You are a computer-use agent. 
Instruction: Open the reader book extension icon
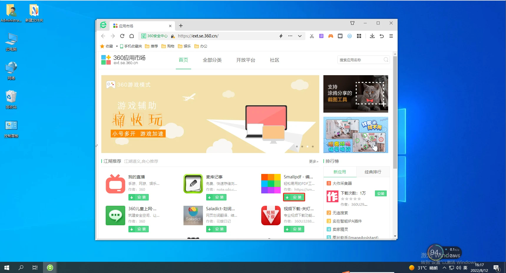coord(340,36)
